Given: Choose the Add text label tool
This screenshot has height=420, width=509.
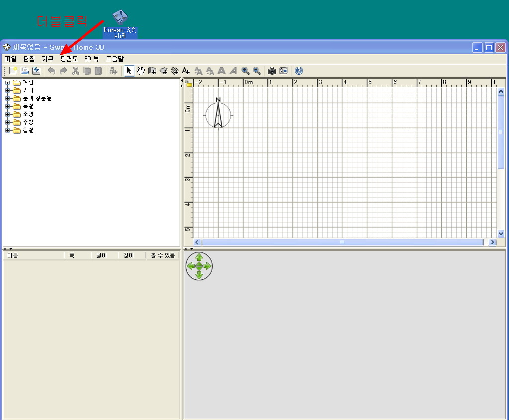Looking at the screenshot, I should [186, 71].
